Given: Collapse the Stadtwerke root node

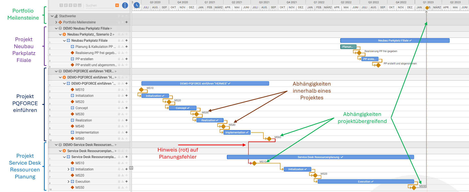Looking at the screenshot, I should coord(52,16).
